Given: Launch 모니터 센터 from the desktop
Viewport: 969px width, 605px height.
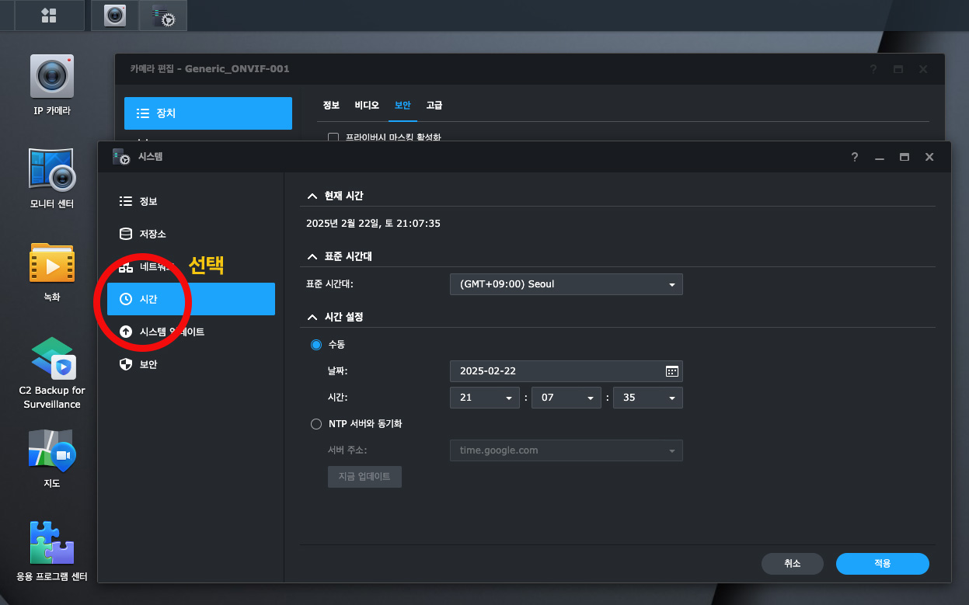Looking at the screenshot, I should click(51, 170).
